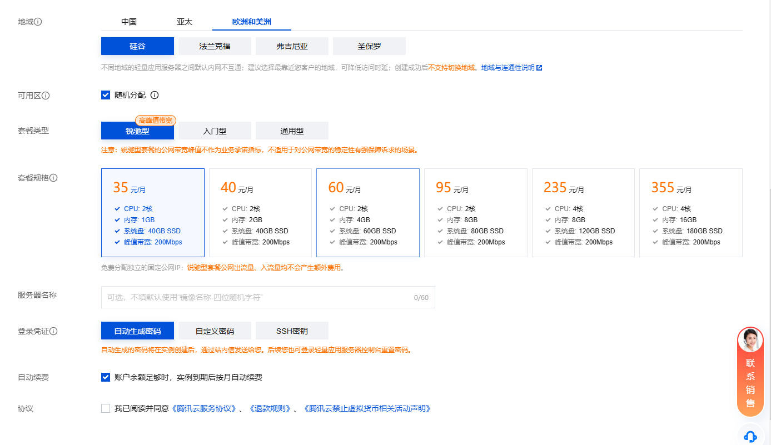Select the 60 元/月 package card

click(x=367, y=213)
